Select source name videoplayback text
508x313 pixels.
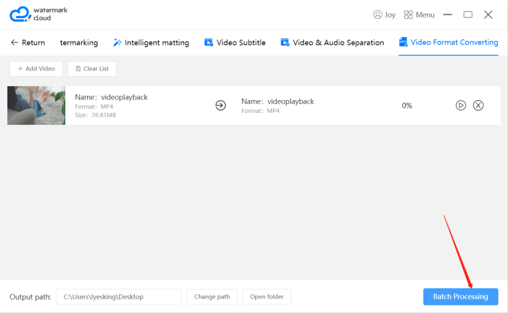(124, 97)
